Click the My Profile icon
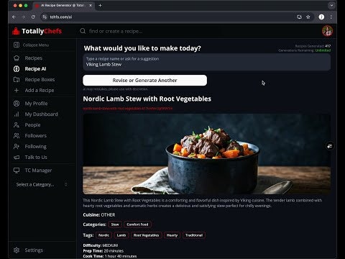This screenshot has width=345, height=259. [x=17, y=104]
